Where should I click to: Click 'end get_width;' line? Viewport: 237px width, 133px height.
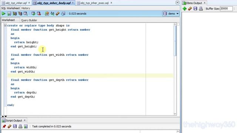23,71
